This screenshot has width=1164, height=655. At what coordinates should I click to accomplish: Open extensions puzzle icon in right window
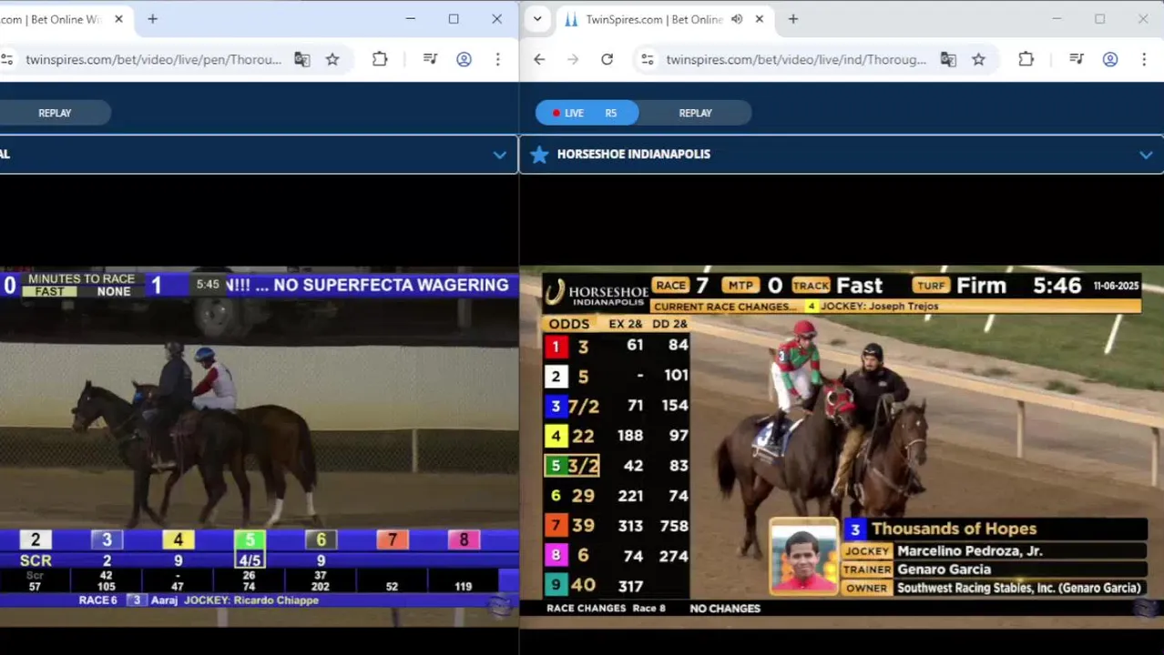(1026, 59)
